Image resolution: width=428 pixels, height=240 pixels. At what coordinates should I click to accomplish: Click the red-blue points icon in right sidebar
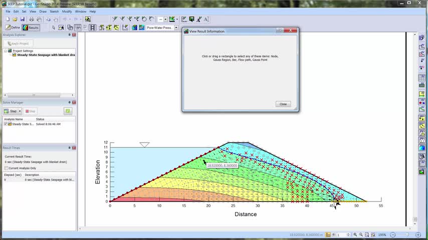coord(421,102)
